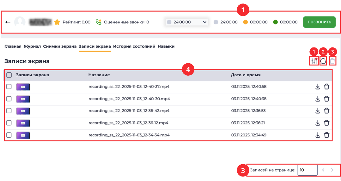341x181 pixels.
Task: Check the box for recording 12-40-37.mp4
Action: pos(9,87)
